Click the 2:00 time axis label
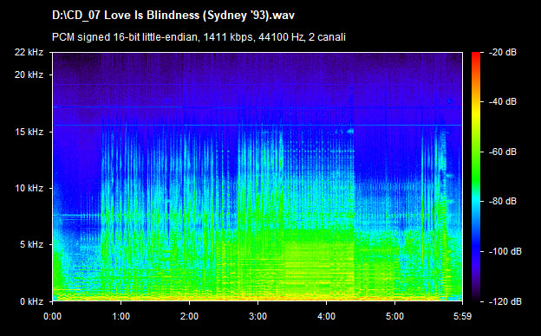Screen dimensions: 541x336 click(189, 316)
